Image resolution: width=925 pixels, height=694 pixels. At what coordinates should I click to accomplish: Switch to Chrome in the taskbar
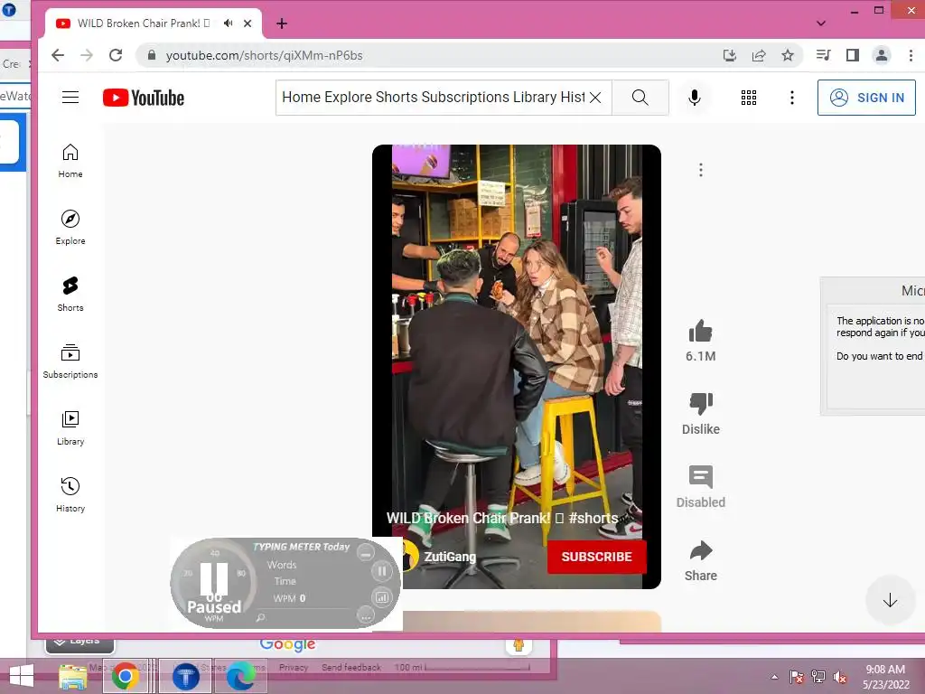pyautogui.click(x=125, y=676)
